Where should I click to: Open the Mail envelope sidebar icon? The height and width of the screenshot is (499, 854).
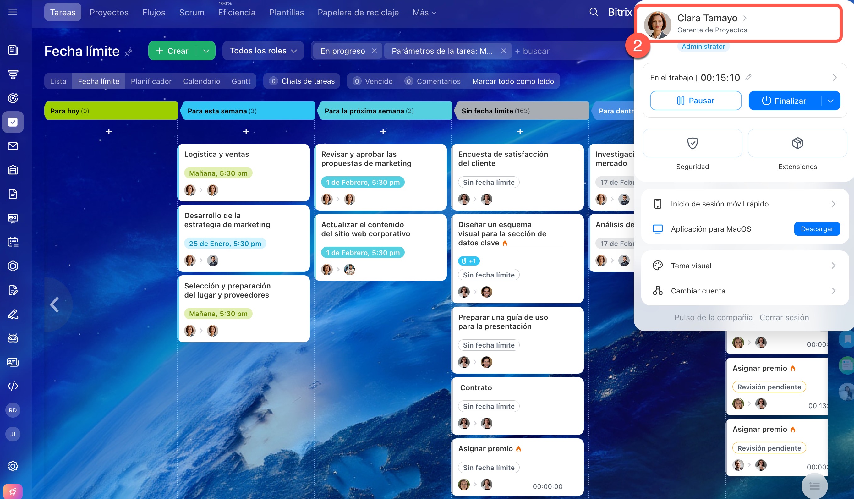(13, 146)
